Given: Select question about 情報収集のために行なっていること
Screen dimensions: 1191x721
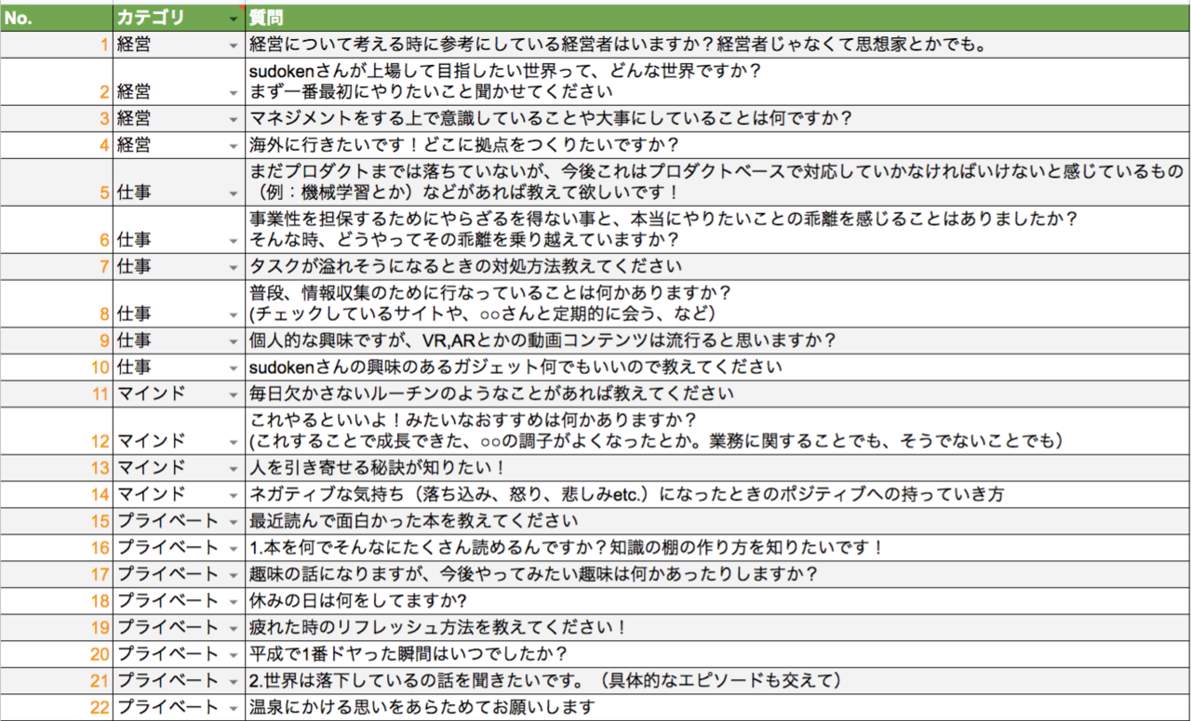Looking at the screenshot, I should (x=718, y=303).
